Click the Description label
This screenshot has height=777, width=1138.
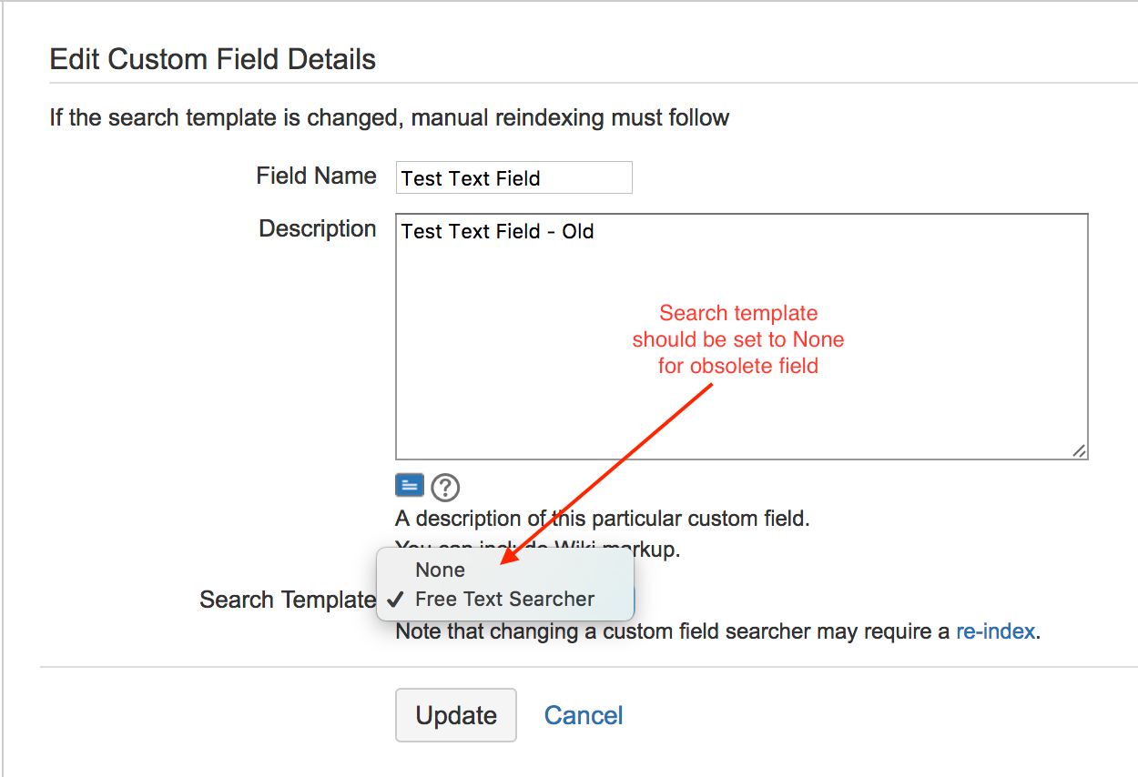coord(318,228)
